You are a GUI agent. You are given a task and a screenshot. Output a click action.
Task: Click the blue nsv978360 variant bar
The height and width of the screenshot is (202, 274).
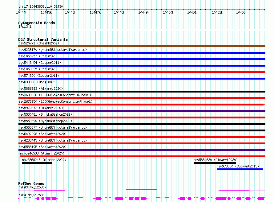pos(240,169)
